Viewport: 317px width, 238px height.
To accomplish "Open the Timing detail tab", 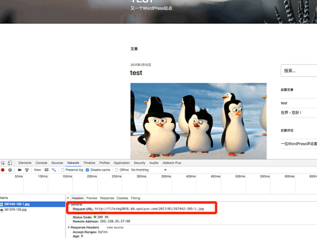I will [135, 198].
